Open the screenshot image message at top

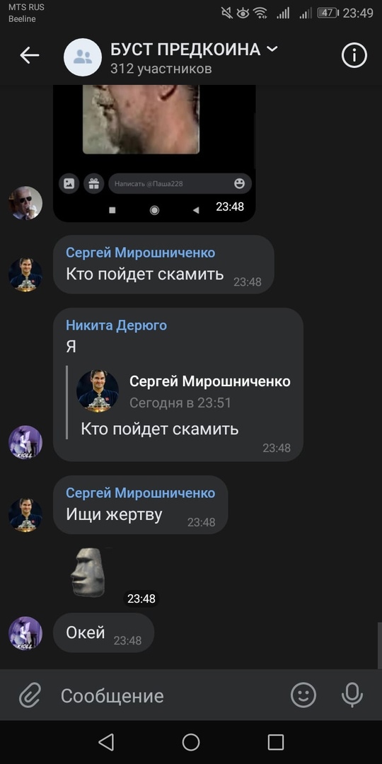coord(154,153)
